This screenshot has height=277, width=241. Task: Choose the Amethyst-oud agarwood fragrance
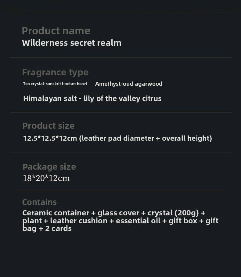tap(129, 84)
